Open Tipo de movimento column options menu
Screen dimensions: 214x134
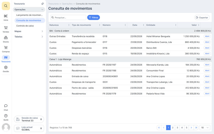(100, 25)
